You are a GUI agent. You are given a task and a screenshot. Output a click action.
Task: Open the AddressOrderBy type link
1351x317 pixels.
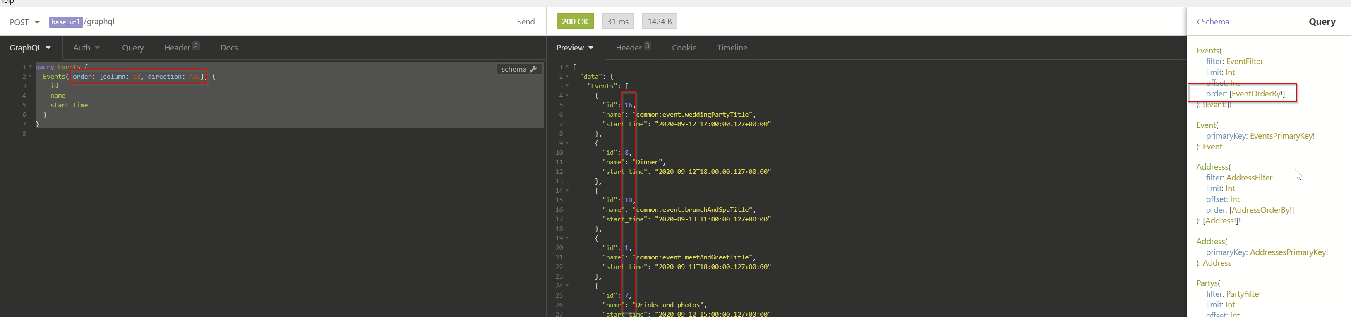click(1260, 210)
